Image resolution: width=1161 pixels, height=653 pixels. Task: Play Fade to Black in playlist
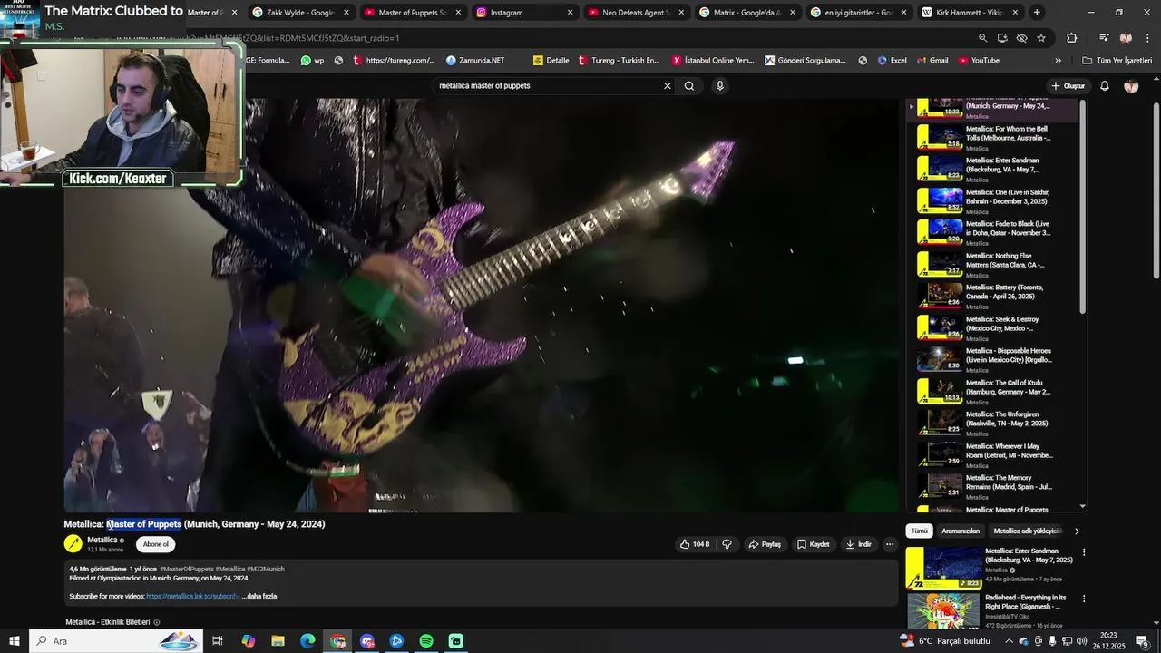[x=993, y=233]
